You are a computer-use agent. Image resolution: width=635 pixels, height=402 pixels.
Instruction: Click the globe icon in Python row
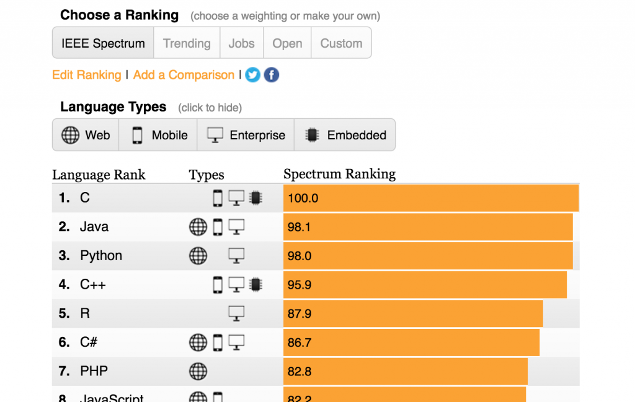[x=198, y=256]
